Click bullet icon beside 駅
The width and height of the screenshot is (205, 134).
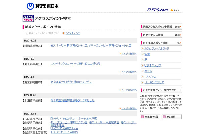click(x=142, y=60)
